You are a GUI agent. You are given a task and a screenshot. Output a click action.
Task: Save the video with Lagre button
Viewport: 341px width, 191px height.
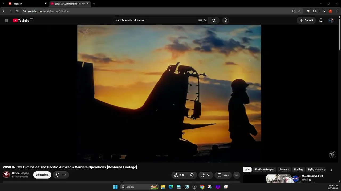coord(223,175)
